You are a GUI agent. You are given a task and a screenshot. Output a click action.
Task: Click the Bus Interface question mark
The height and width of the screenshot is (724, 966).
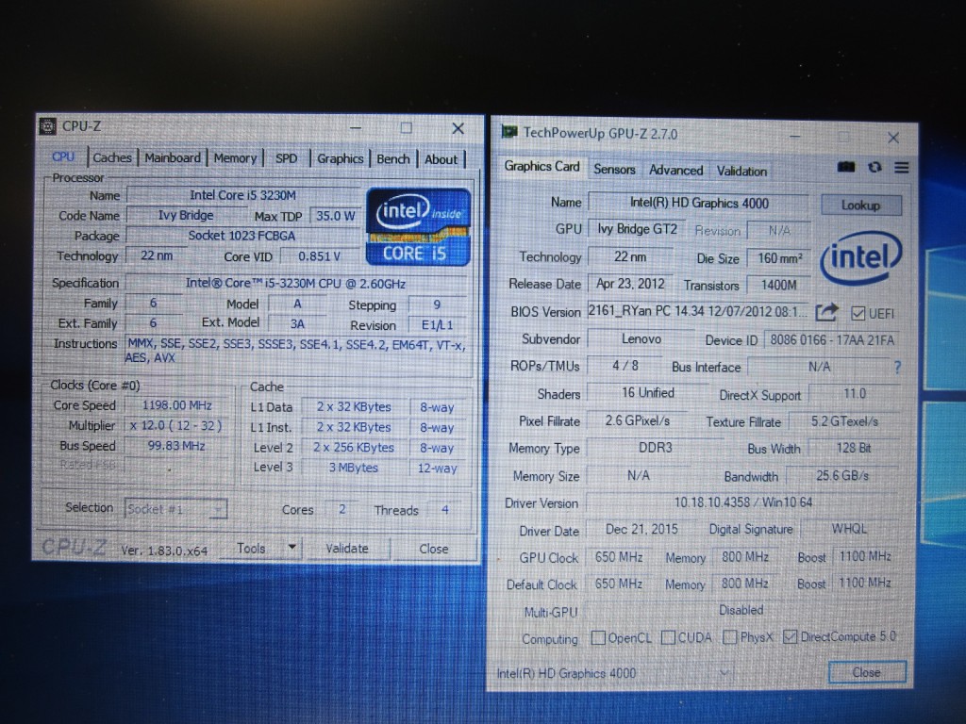897,368
